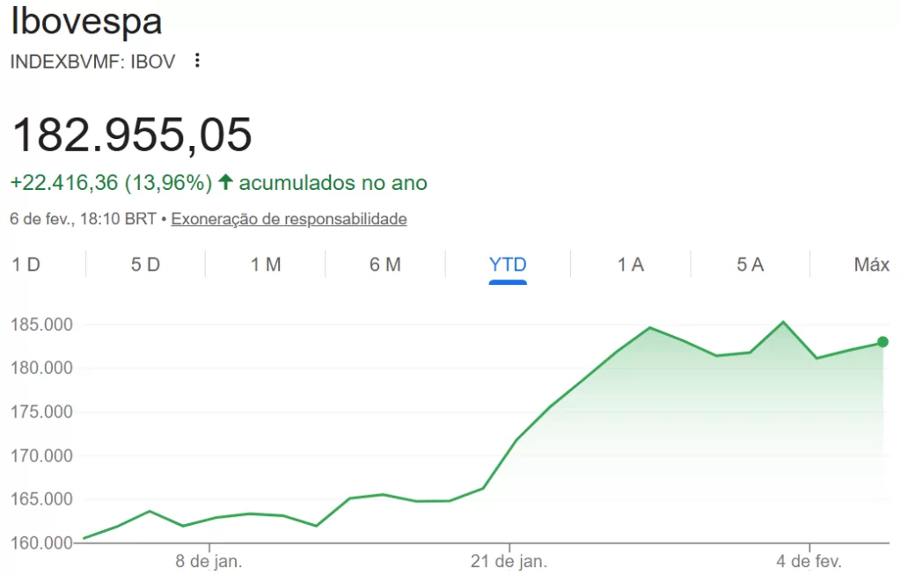Image resolution: width=901 pixels, height=575 pixels.
Task: Select the 5 D range tab
Action: [145, 265]
